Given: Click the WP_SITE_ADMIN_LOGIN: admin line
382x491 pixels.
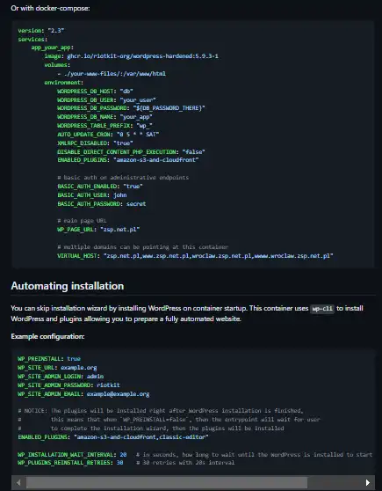Looking at the screenshot, I should (61, 377).
